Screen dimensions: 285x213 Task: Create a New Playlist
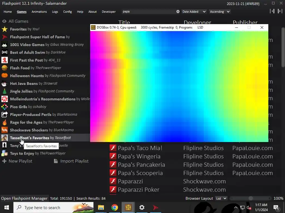17,161
